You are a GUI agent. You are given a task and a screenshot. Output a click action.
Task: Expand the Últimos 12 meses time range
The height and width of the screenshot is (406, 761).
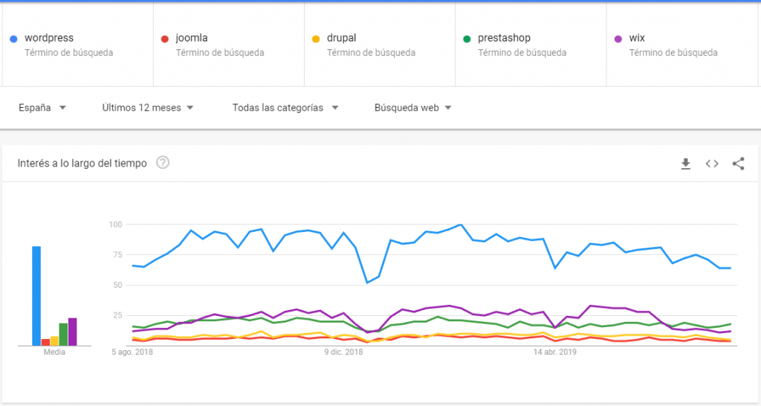tap(148, 108)
